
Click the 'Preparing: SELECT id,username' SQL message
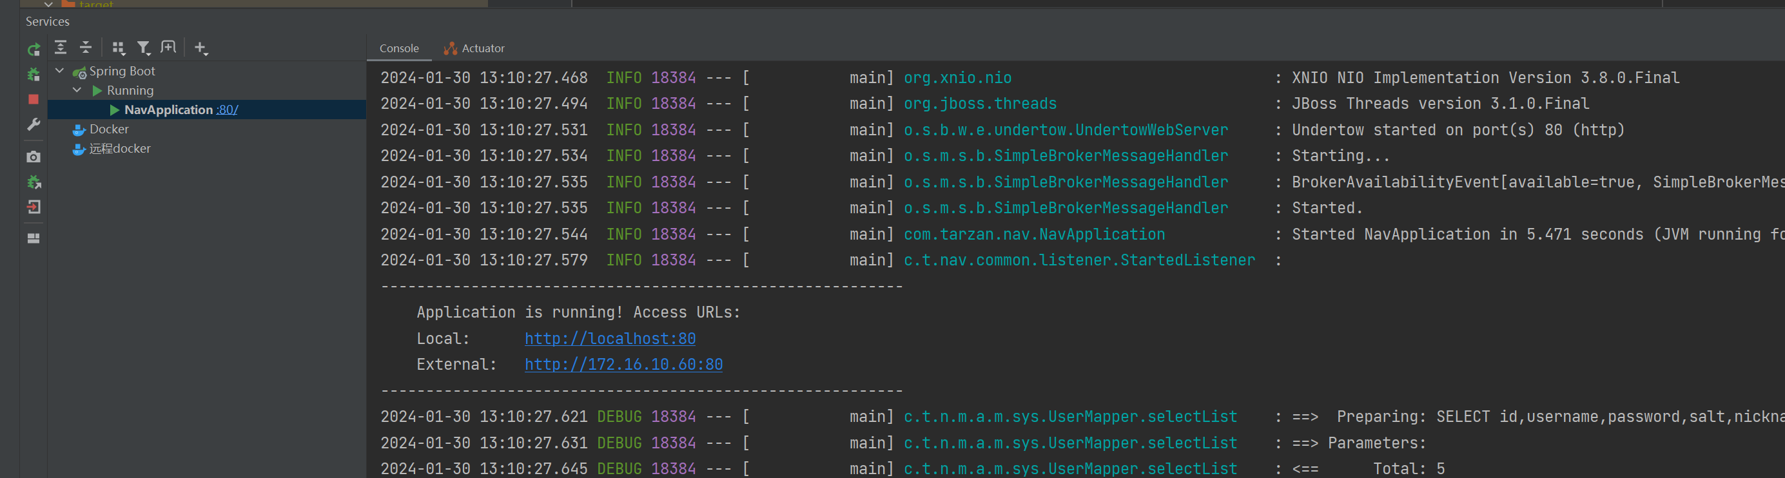(1561, 416)
